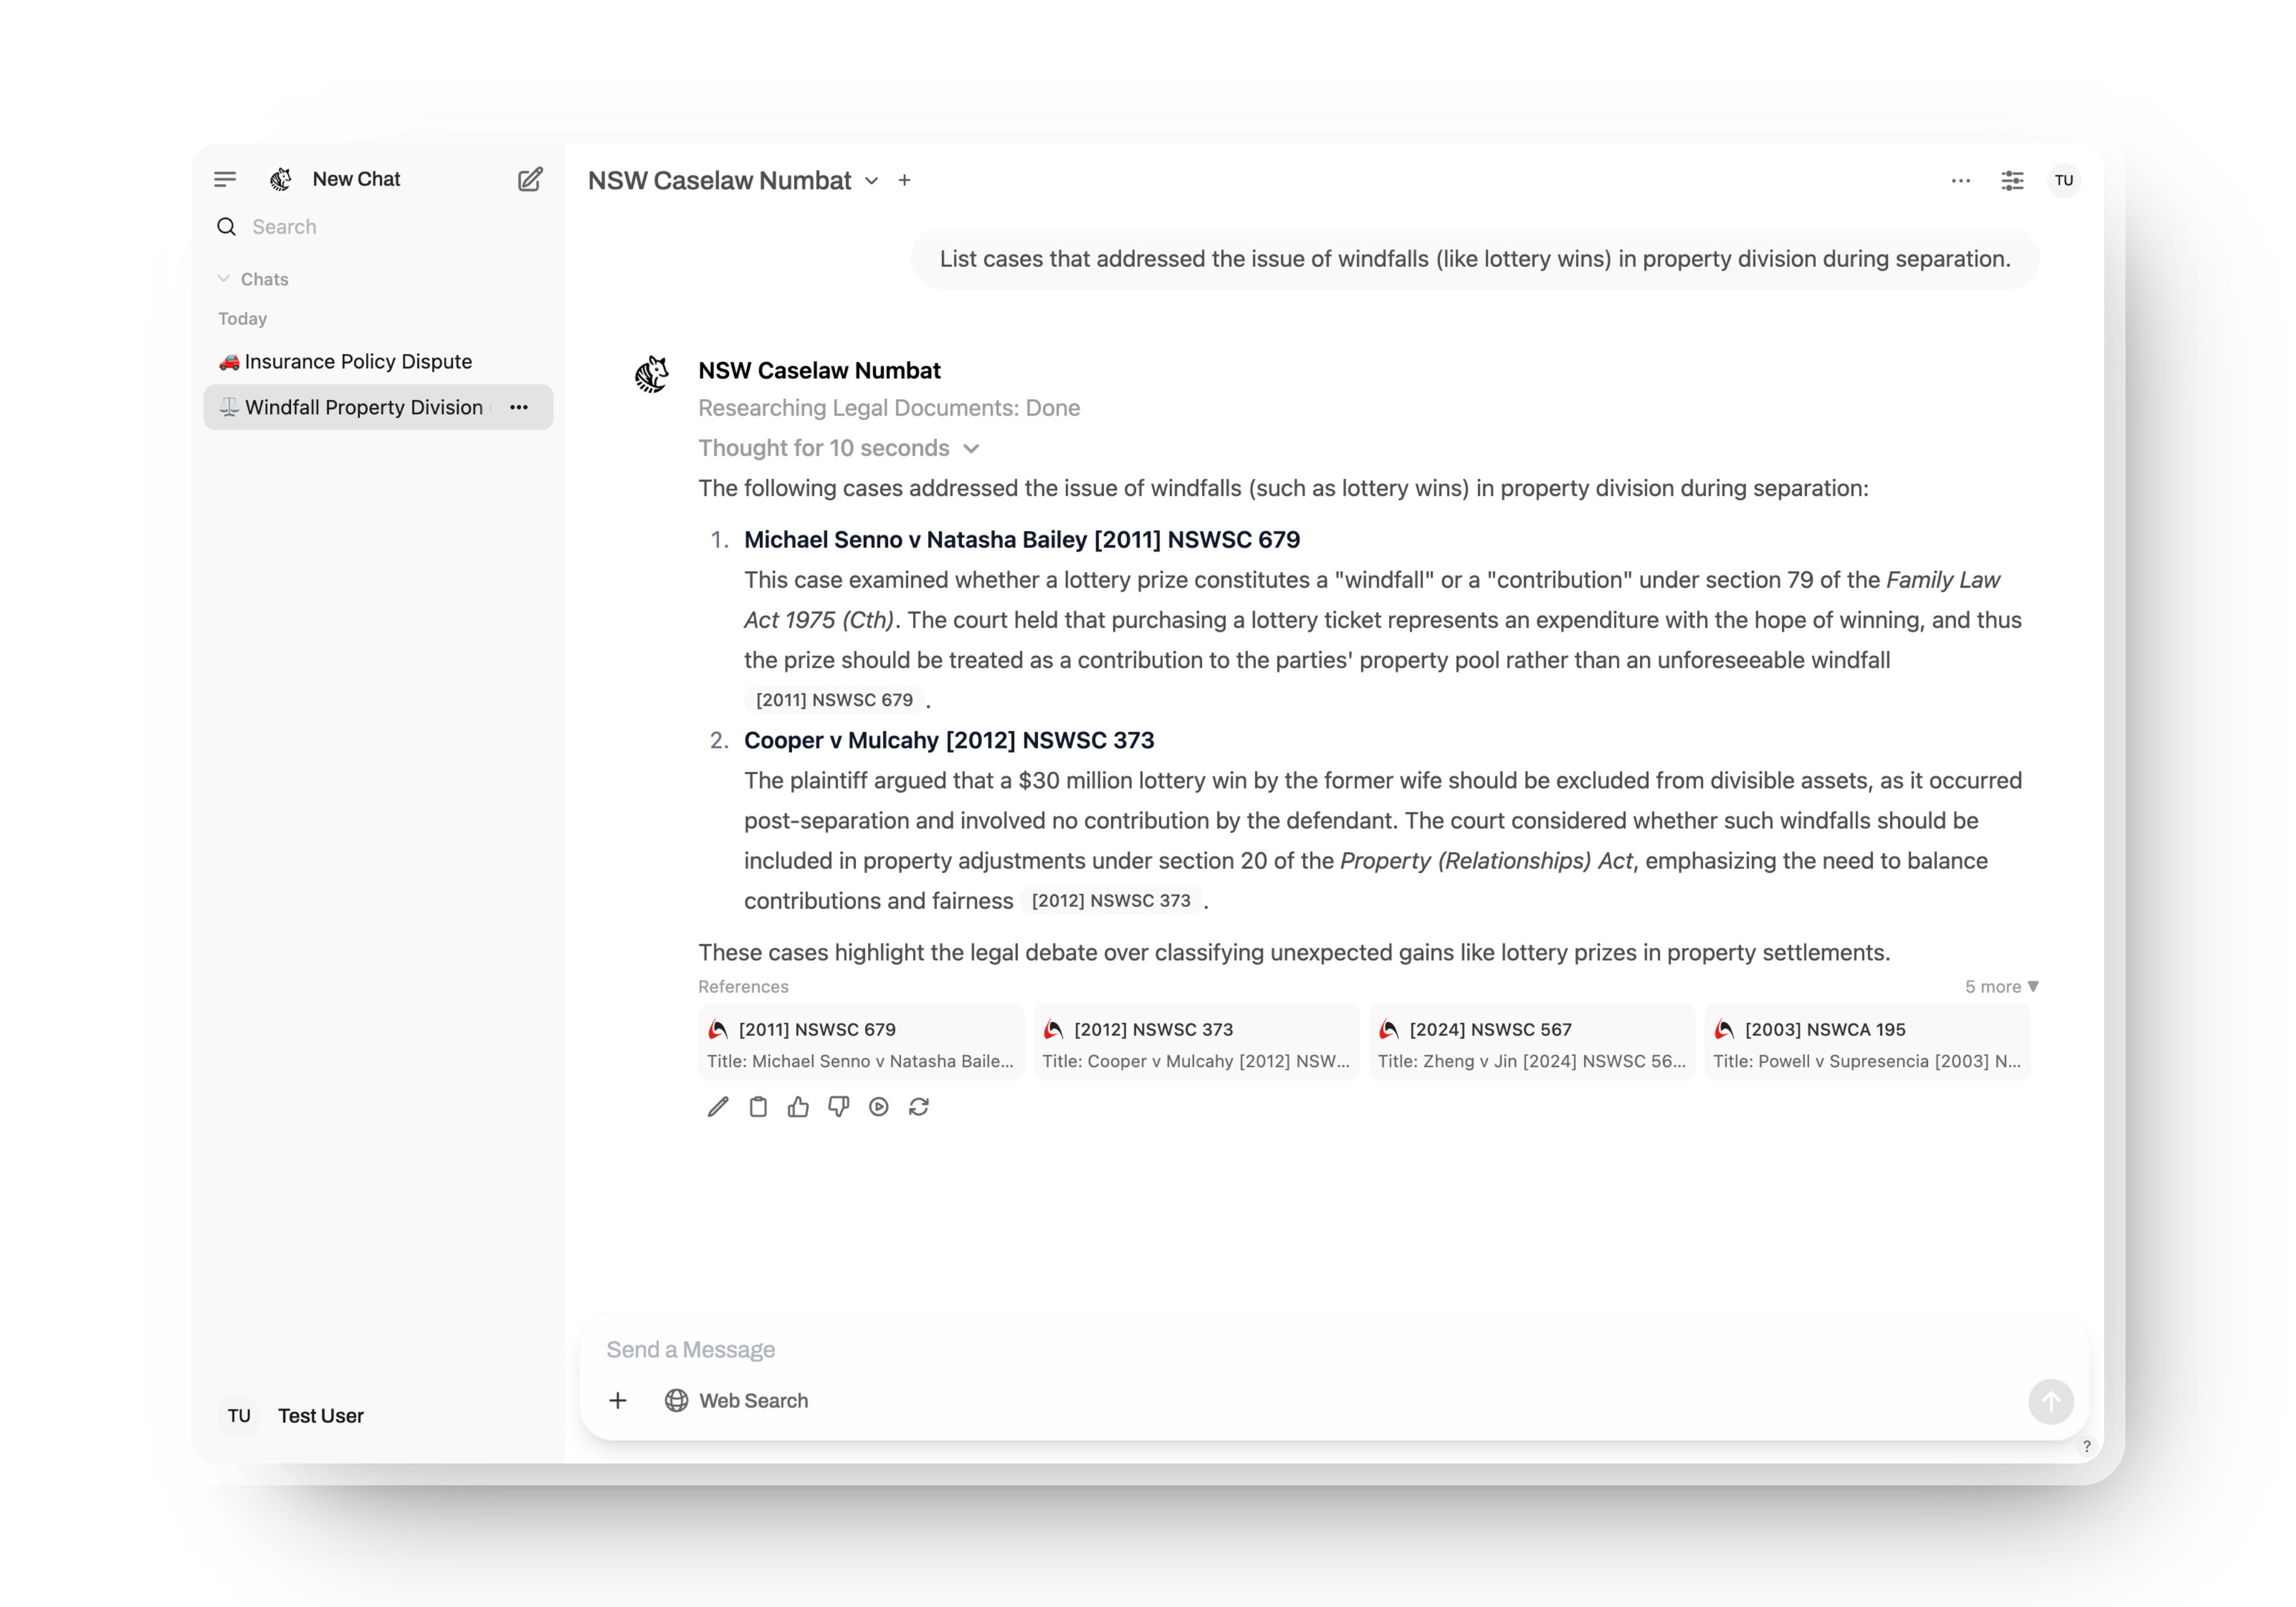Screen dimensions: 2296x1607
Task: Copy the response with clipboard icon
Action: (758, 1106)
